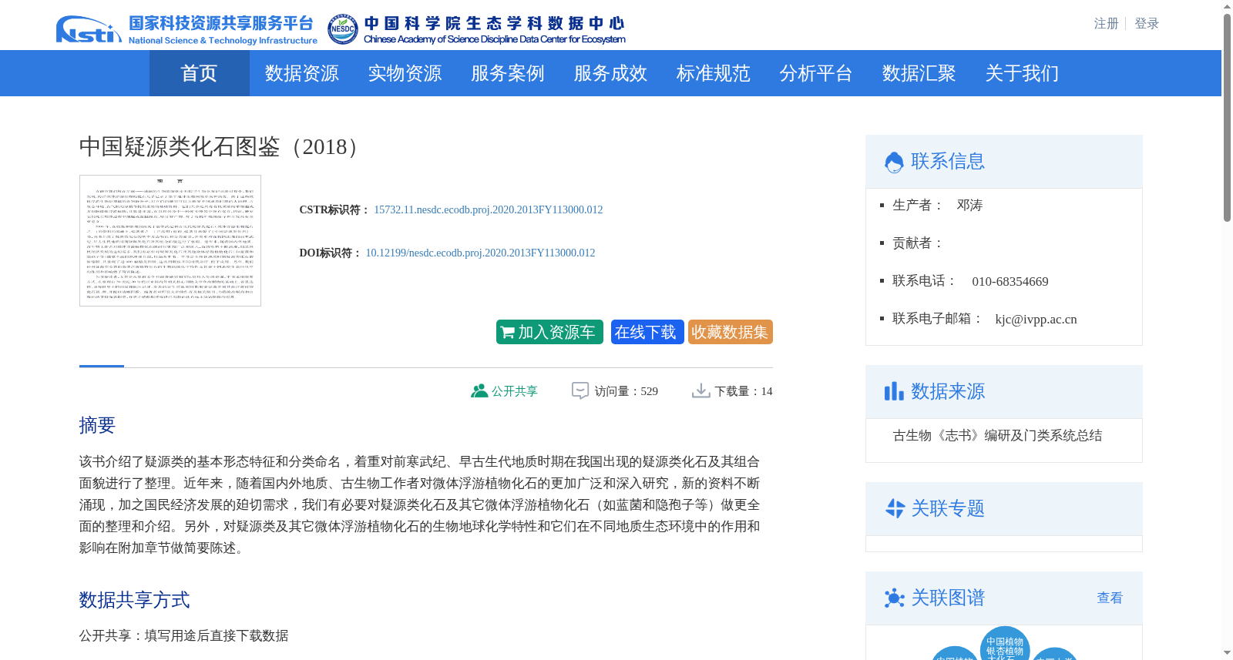Click the shopping cart icon in 加入资源车

pyautogui.click(x=508, y=332)
